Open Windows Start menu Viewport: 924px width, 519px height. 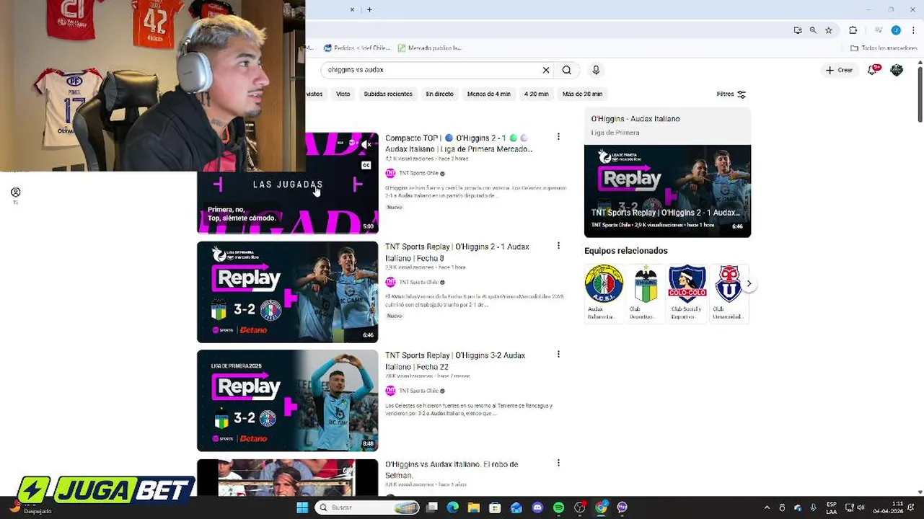pos(302,507)
